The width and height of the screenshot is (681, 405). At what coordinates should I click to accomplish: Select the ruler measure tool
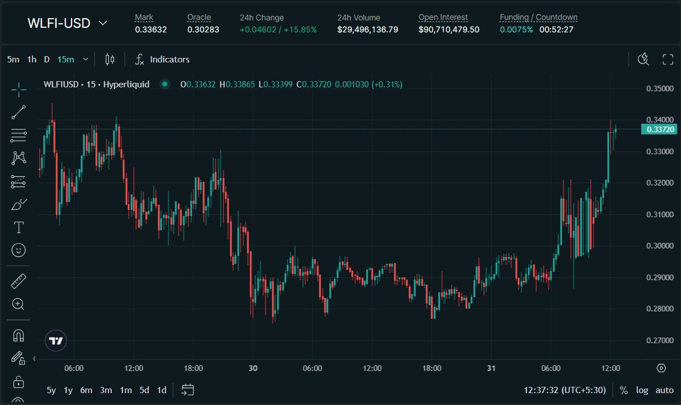click(x=19, y=281)
